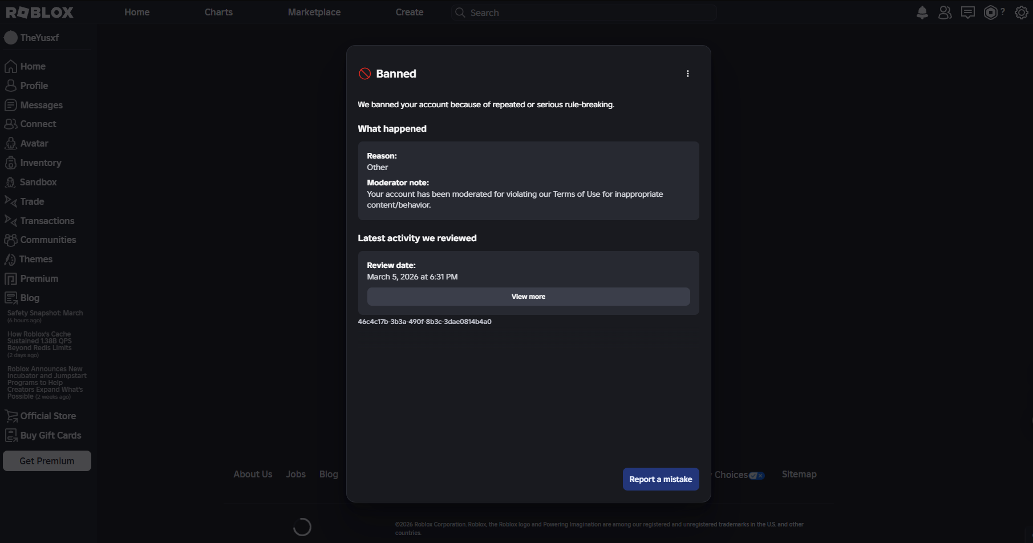1033x543 pixels.
Task: Open the Incubator and Jumpstart Programs blog post
Action: (x=47, y=383)
